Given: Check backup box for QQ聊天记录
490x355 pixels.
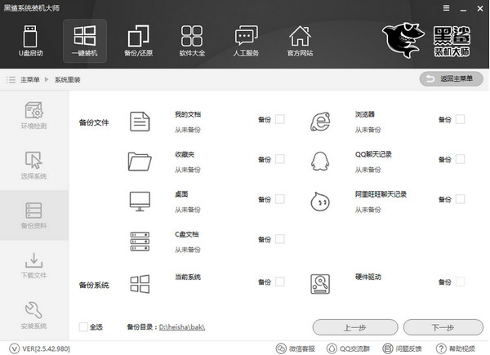Looking at the screenshot, I should coord(461,159).
